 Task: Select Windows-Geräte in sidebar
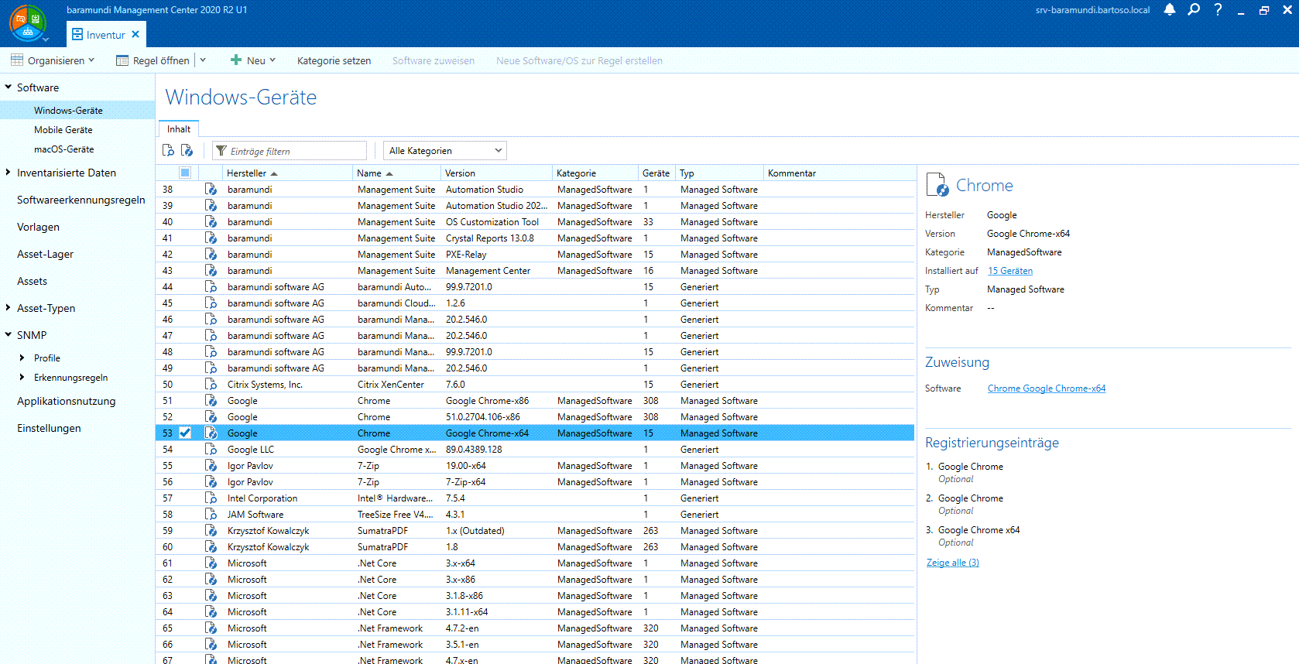[x=68, y=111]
